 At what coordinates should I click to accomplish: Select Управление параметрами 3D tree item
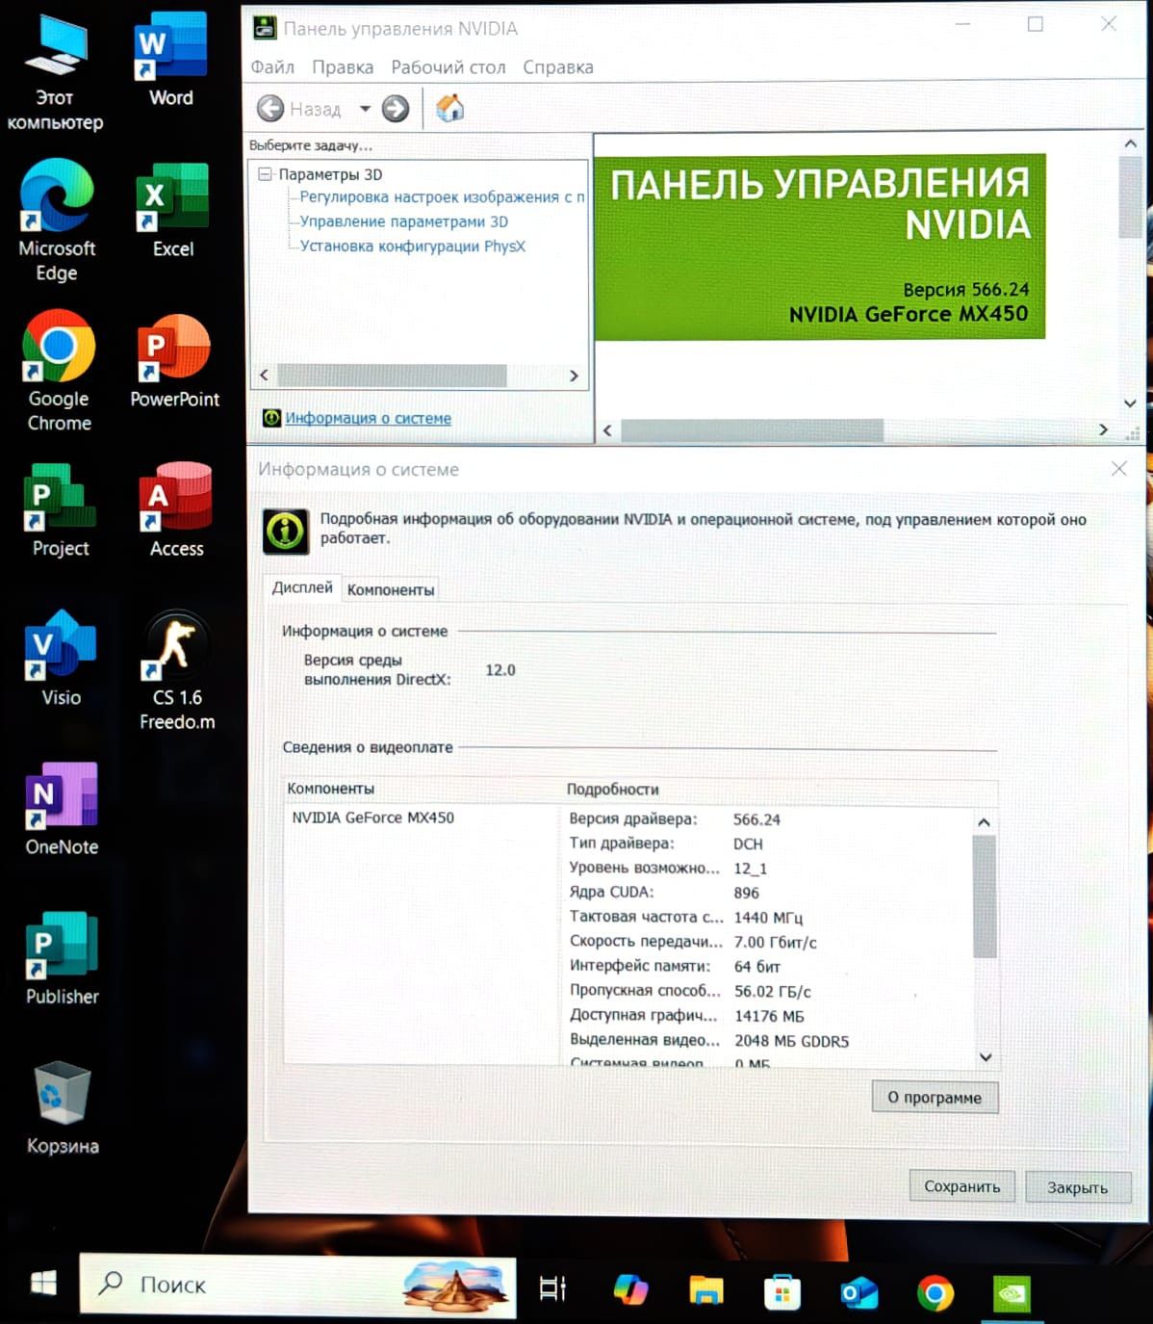tap(403, 221)
